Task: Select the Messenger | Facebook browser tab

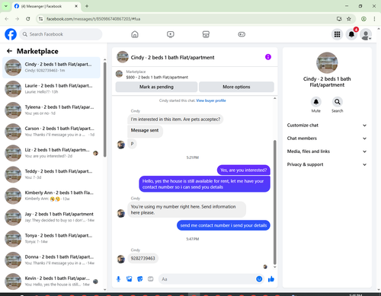Action: tap(46, 6)
